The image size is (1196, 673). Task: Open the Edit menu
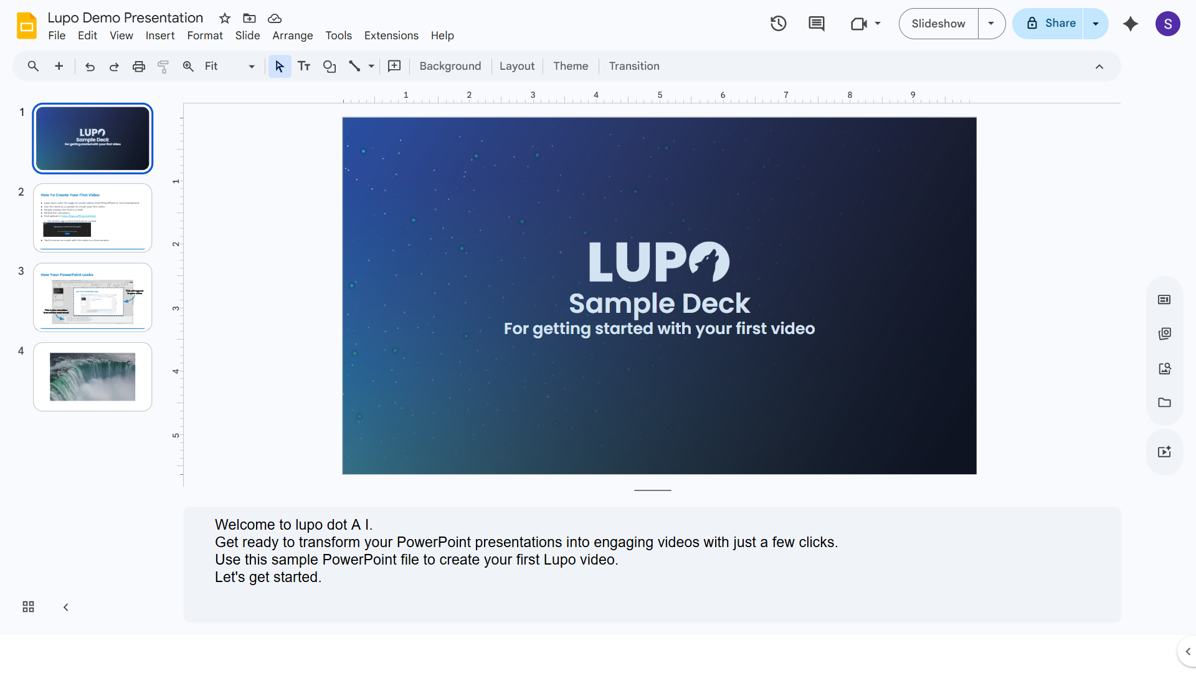87,36
